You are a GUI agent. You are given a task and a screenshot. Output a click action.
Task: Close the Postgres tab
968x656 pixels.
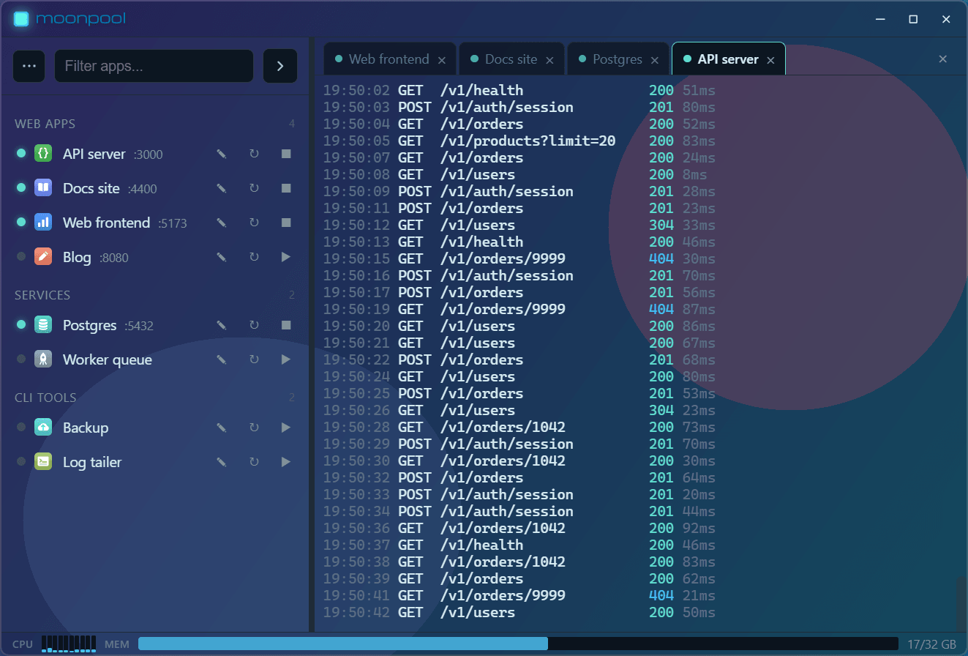coord(654,60)
